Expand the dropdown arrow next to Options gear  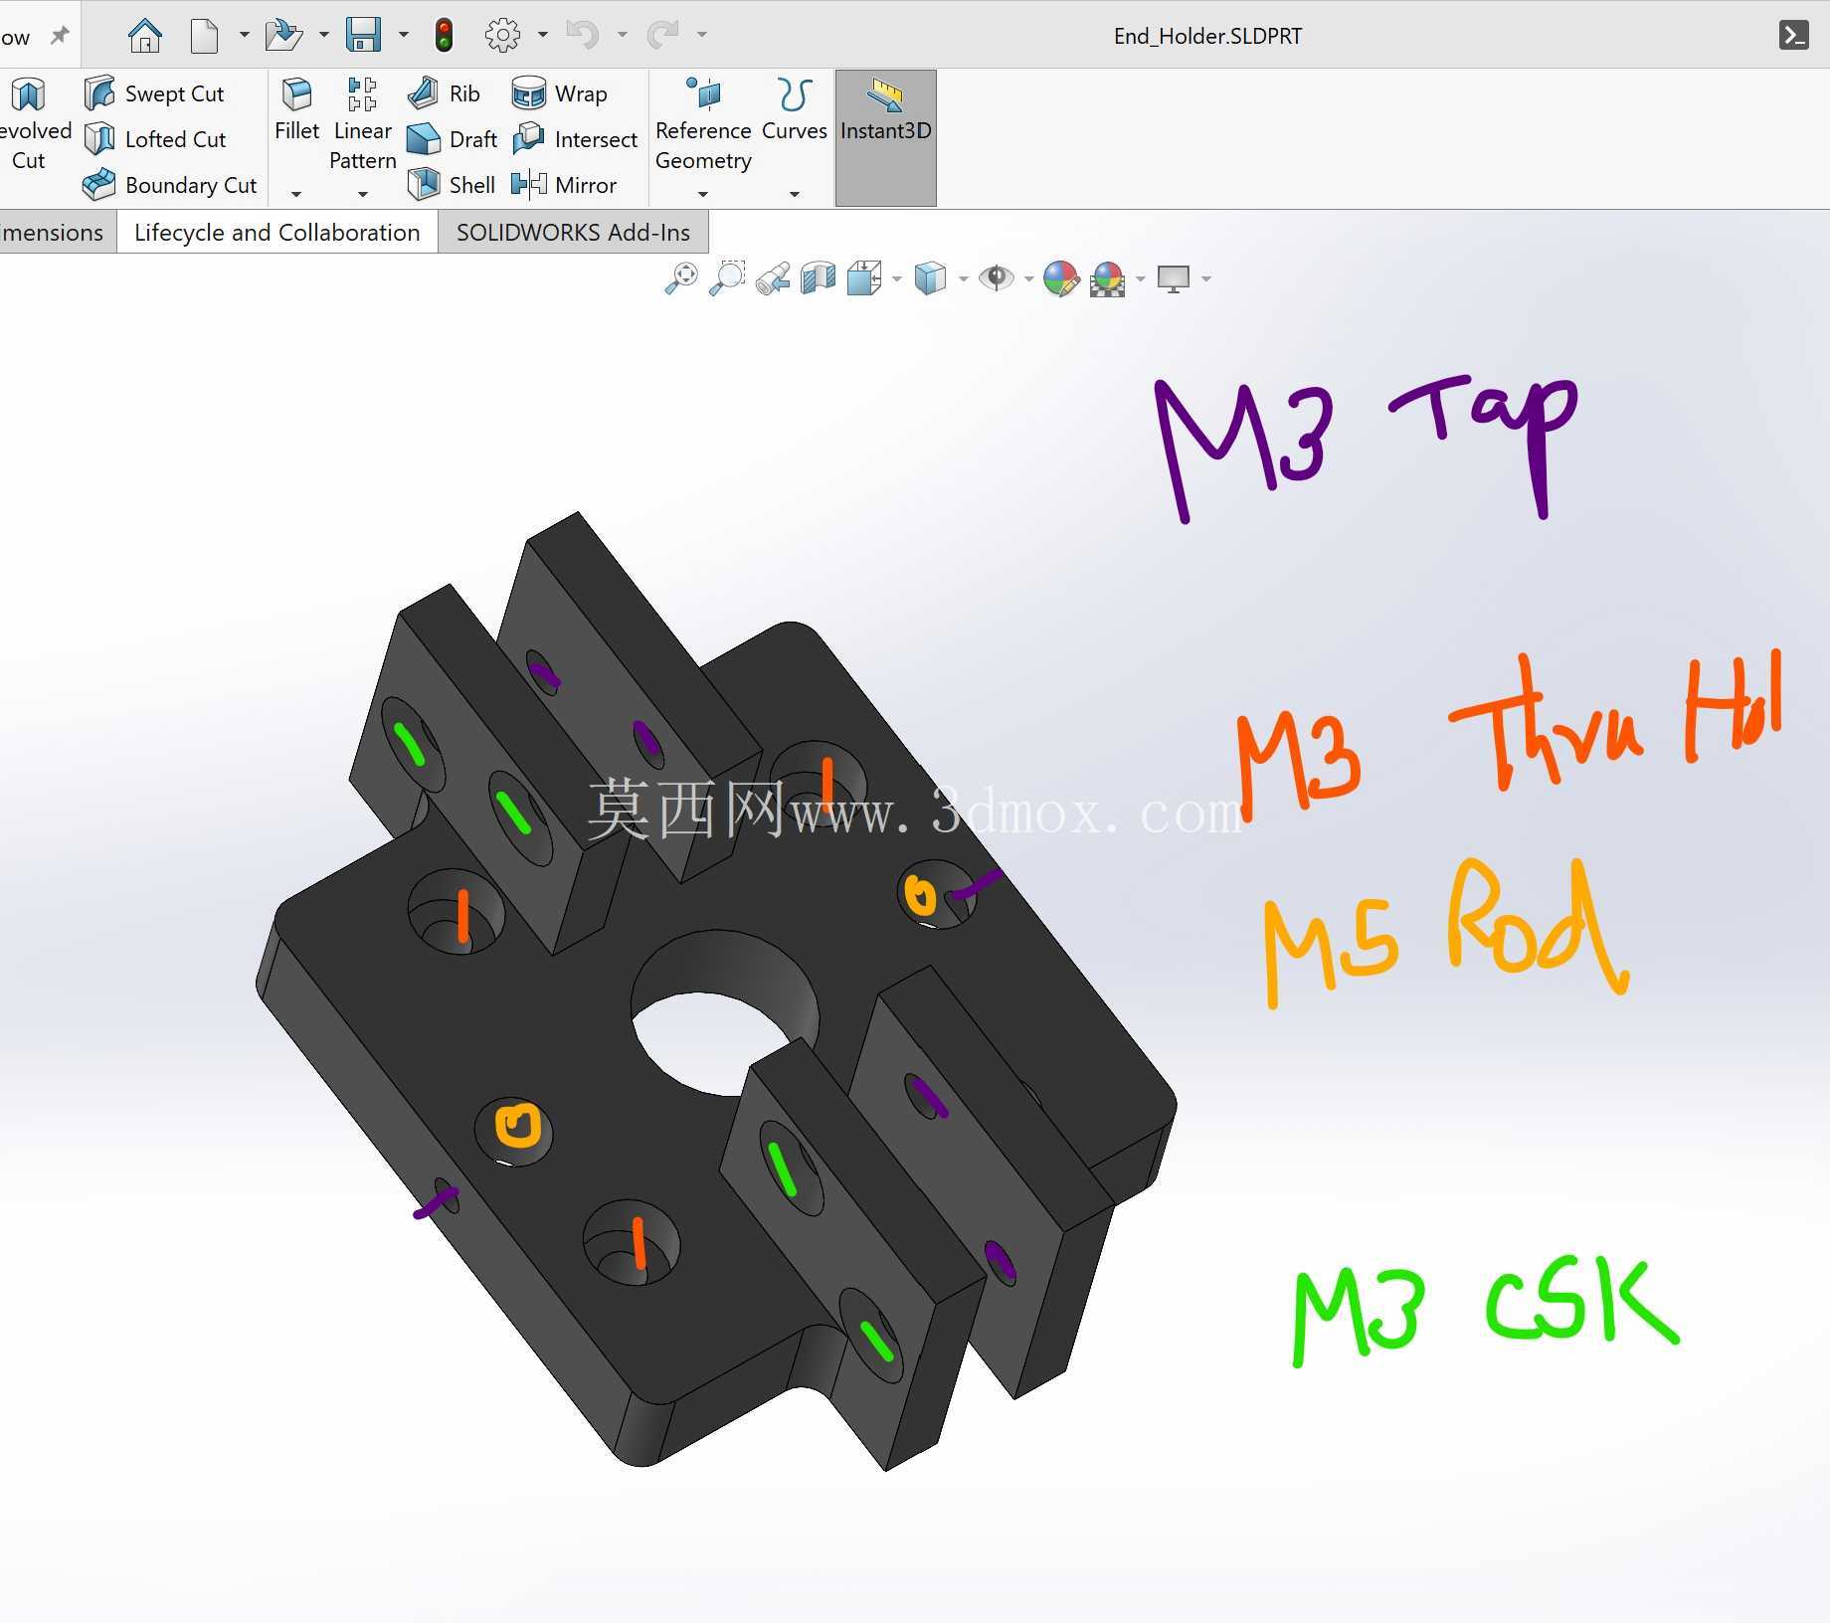point(542,35)
